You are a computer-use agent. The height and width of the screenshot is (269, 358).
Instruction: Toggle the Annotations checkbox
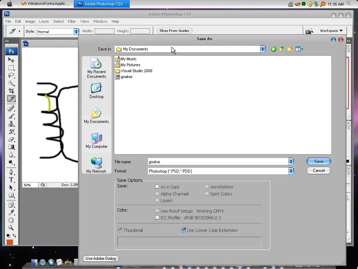click(x=207, y=187)
